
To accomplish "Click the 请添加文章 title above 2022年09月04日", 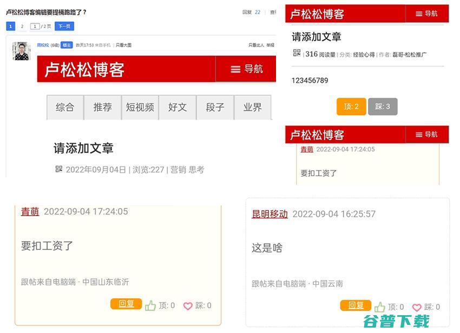I will tap(83, 148).
